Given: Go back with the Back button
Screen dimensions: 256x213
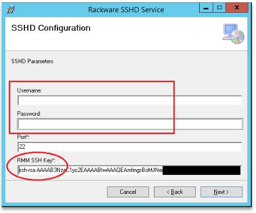Looking at the screenshot, I should (x=175, y=192).
